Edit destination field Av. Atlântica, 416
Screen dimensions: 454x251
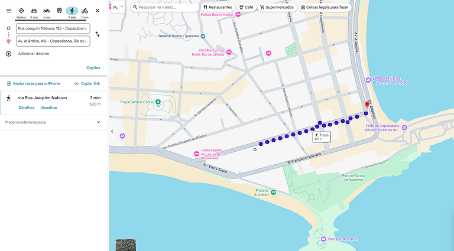point(53,41)
